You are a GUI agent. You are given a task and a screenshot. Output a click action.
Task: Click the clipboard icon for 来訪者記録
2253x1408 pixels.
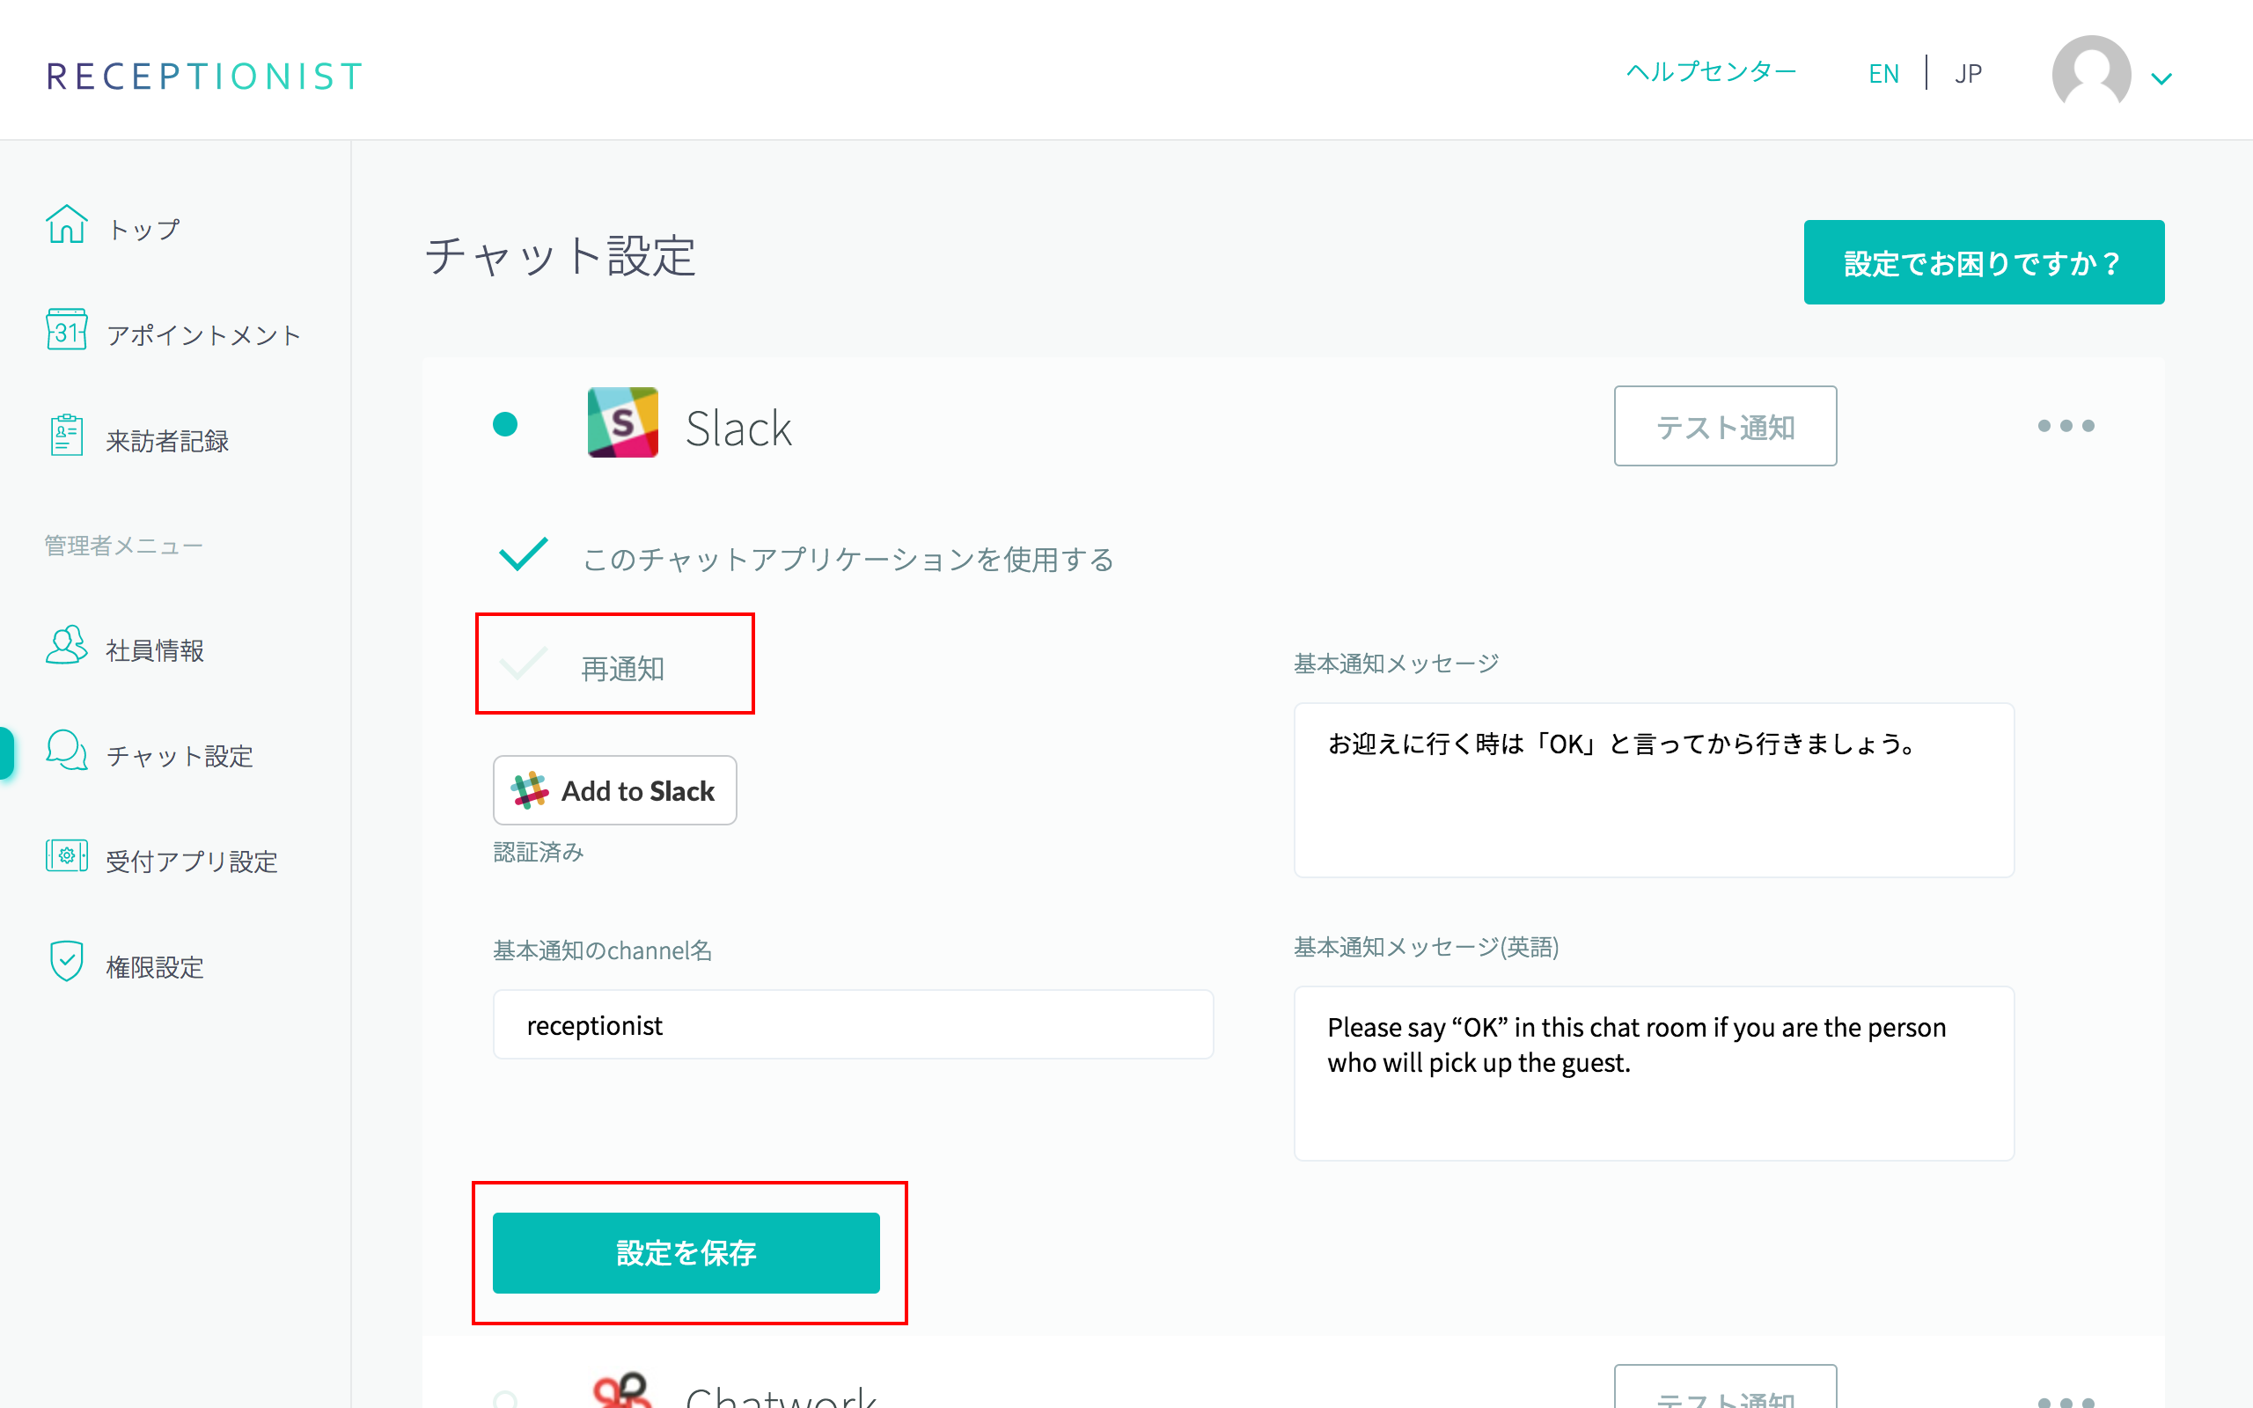point(66,436)
